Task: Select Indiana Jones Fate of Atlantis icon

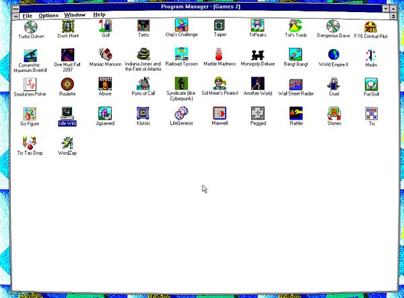Action: click(143, 54)
